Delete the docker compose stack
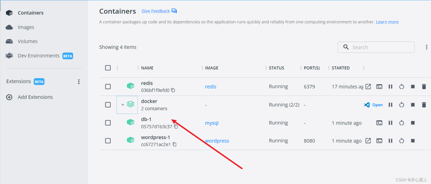 (424, 105)
